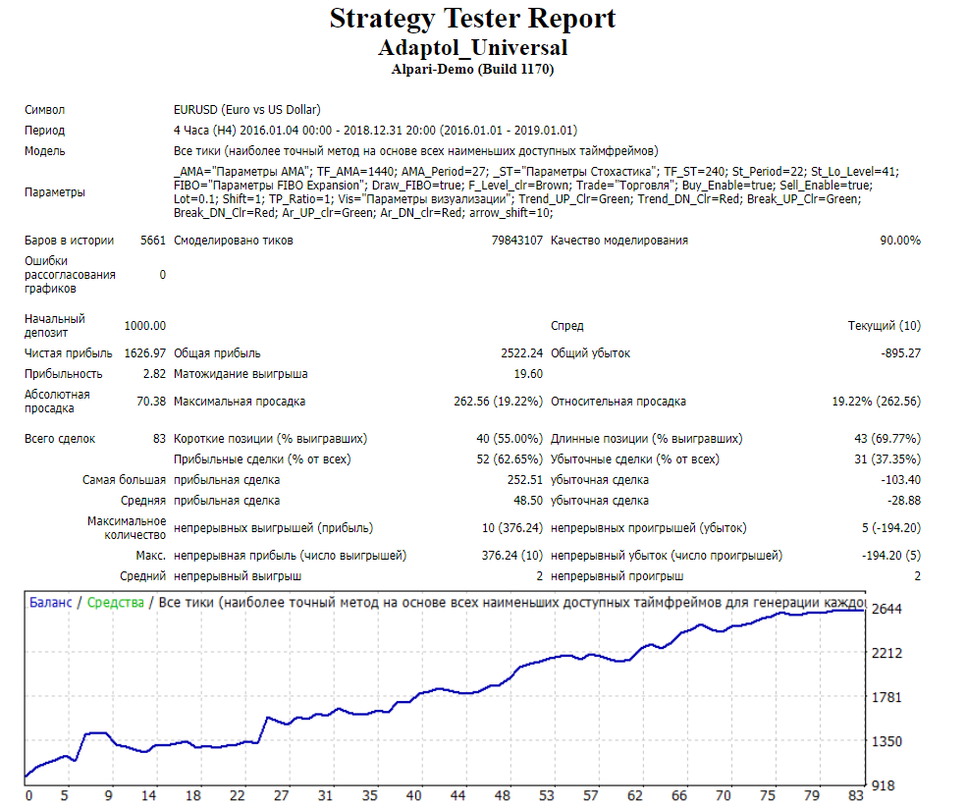Select the profit factor value 2.82

(x=154, y=374)
